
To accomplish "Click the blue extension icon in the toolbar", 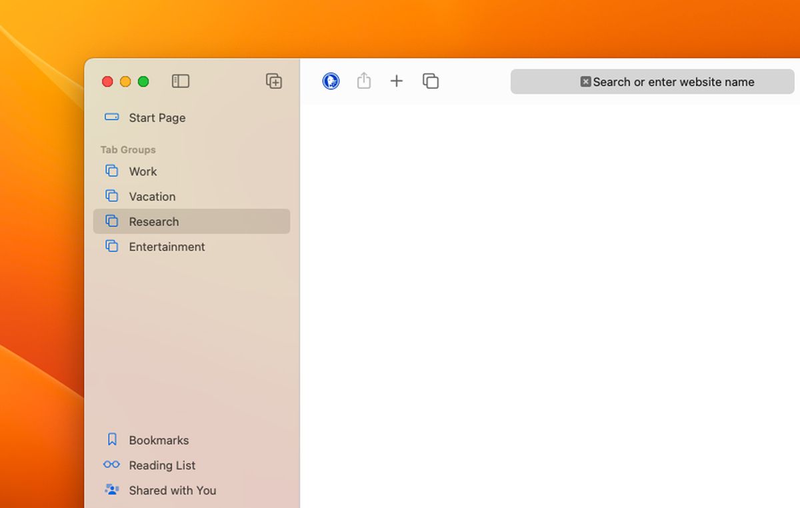I will tap(330, 81).
